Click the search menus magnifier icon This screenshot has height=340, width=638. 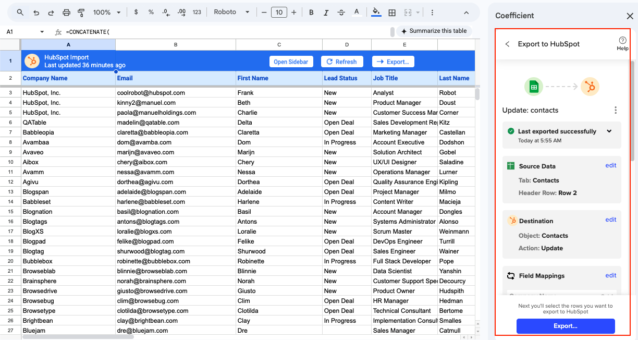[20, 13]
